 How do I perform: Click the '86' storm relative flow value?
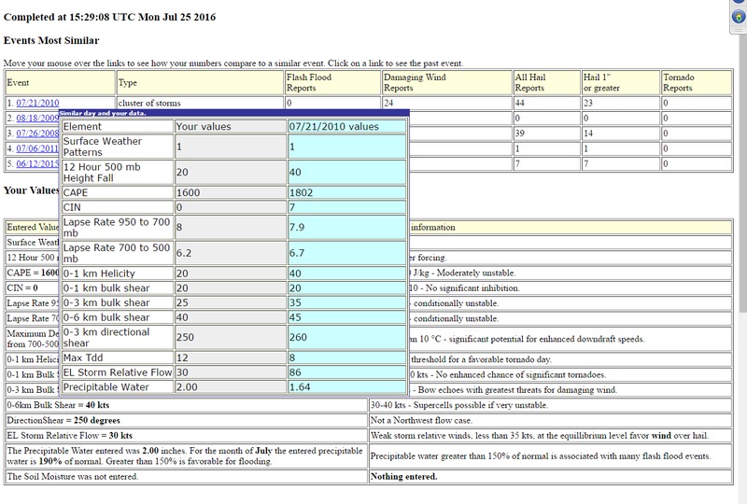click(346, 372)
